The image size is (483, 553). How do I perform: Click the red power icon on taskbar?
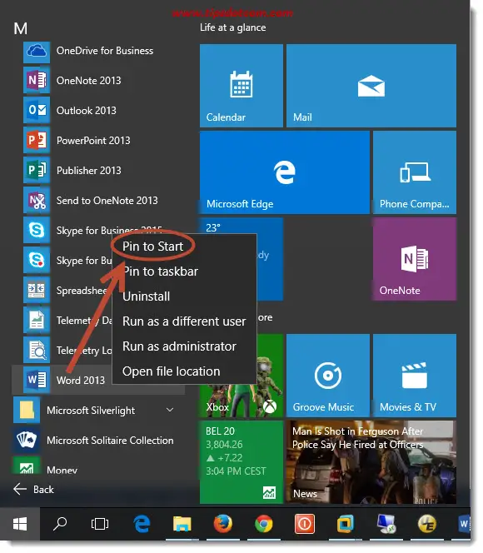(305, 524)
